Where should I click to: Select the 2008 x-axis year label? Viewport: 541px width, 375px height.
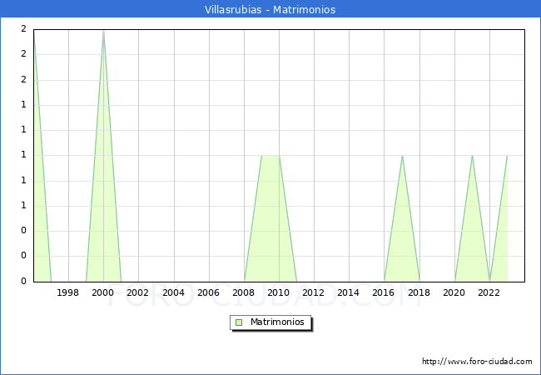pyautogui.click(x=243, y=292)
